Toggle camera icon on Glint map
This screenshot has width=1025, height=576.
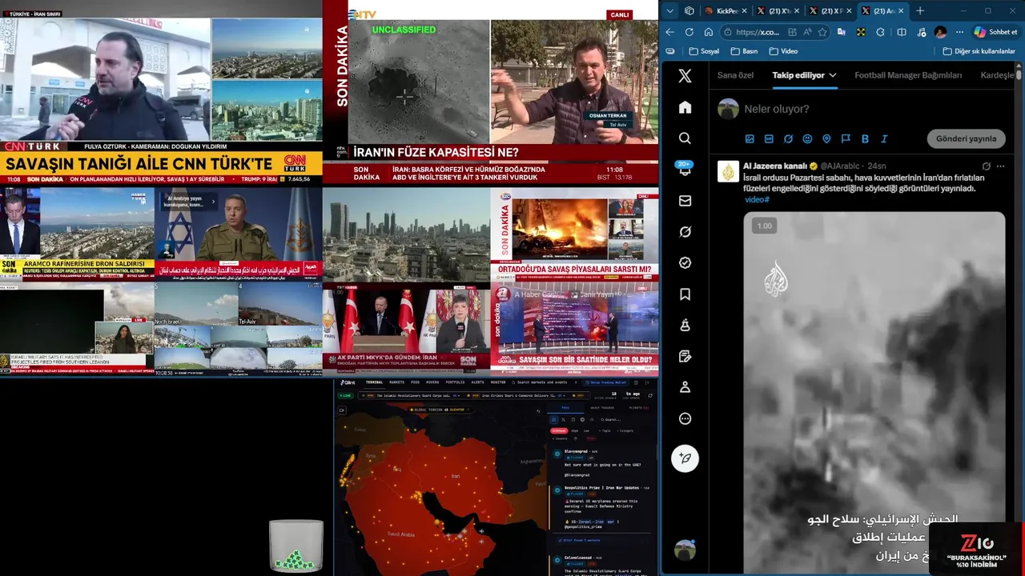(x=342, y=410)
